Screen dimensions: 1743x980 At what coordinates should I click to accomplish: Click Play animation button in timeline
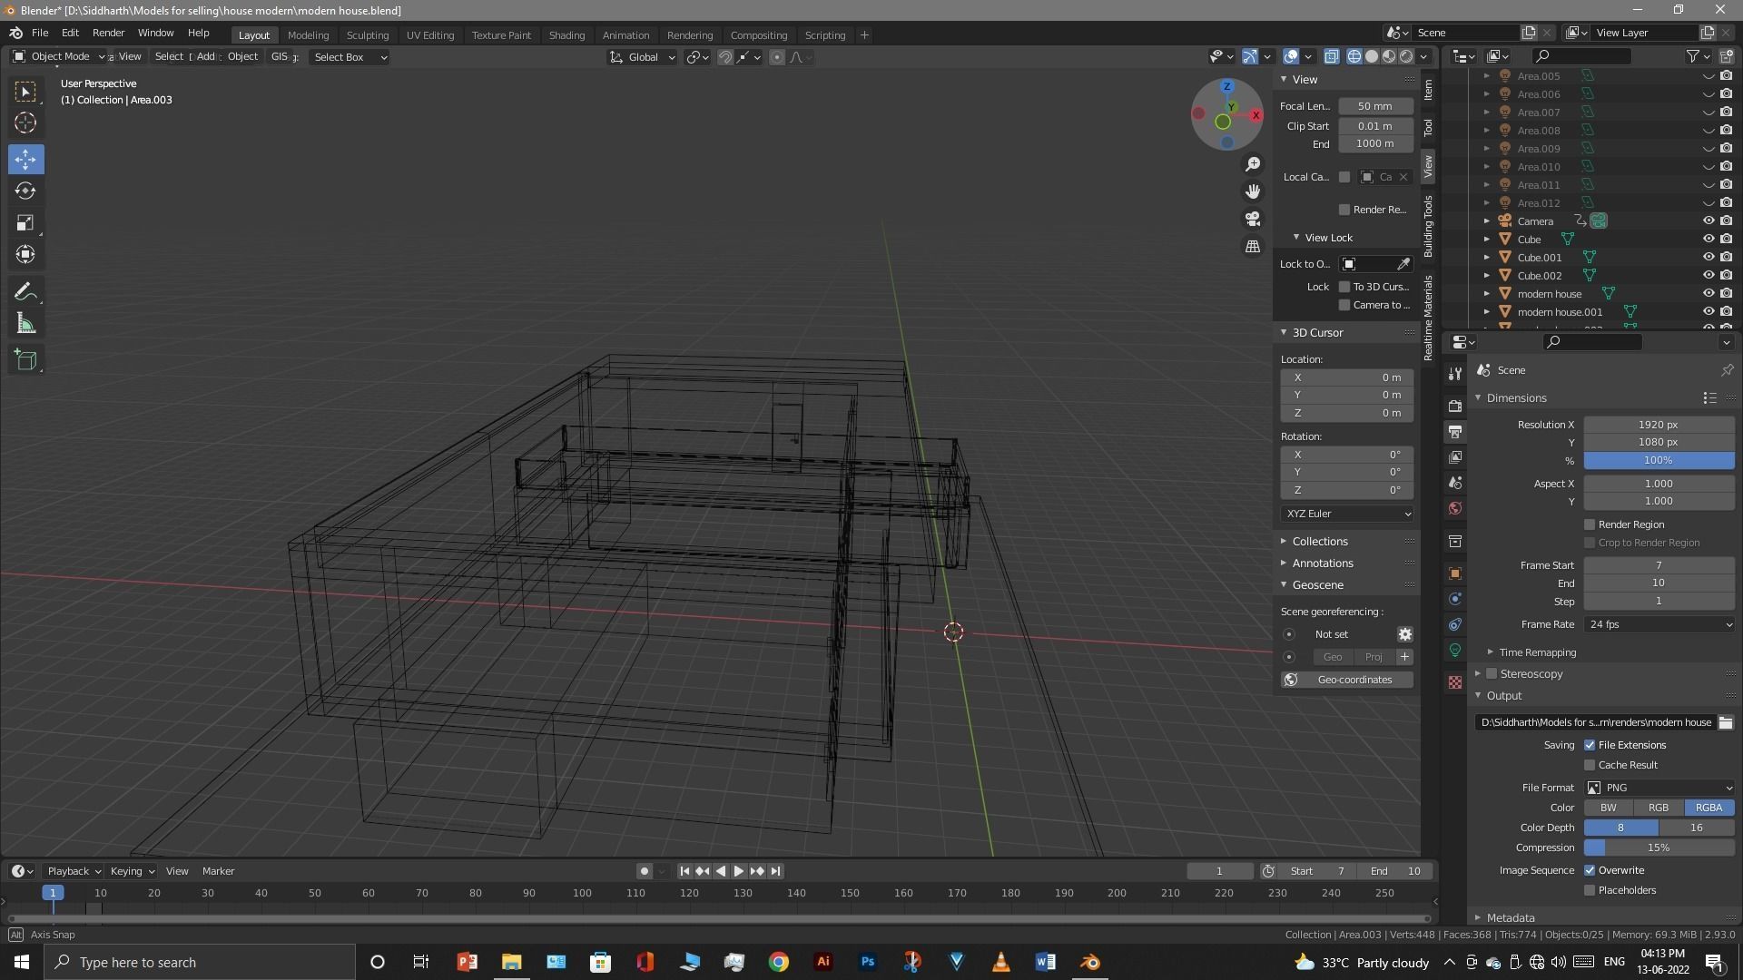tap(738, 871)
